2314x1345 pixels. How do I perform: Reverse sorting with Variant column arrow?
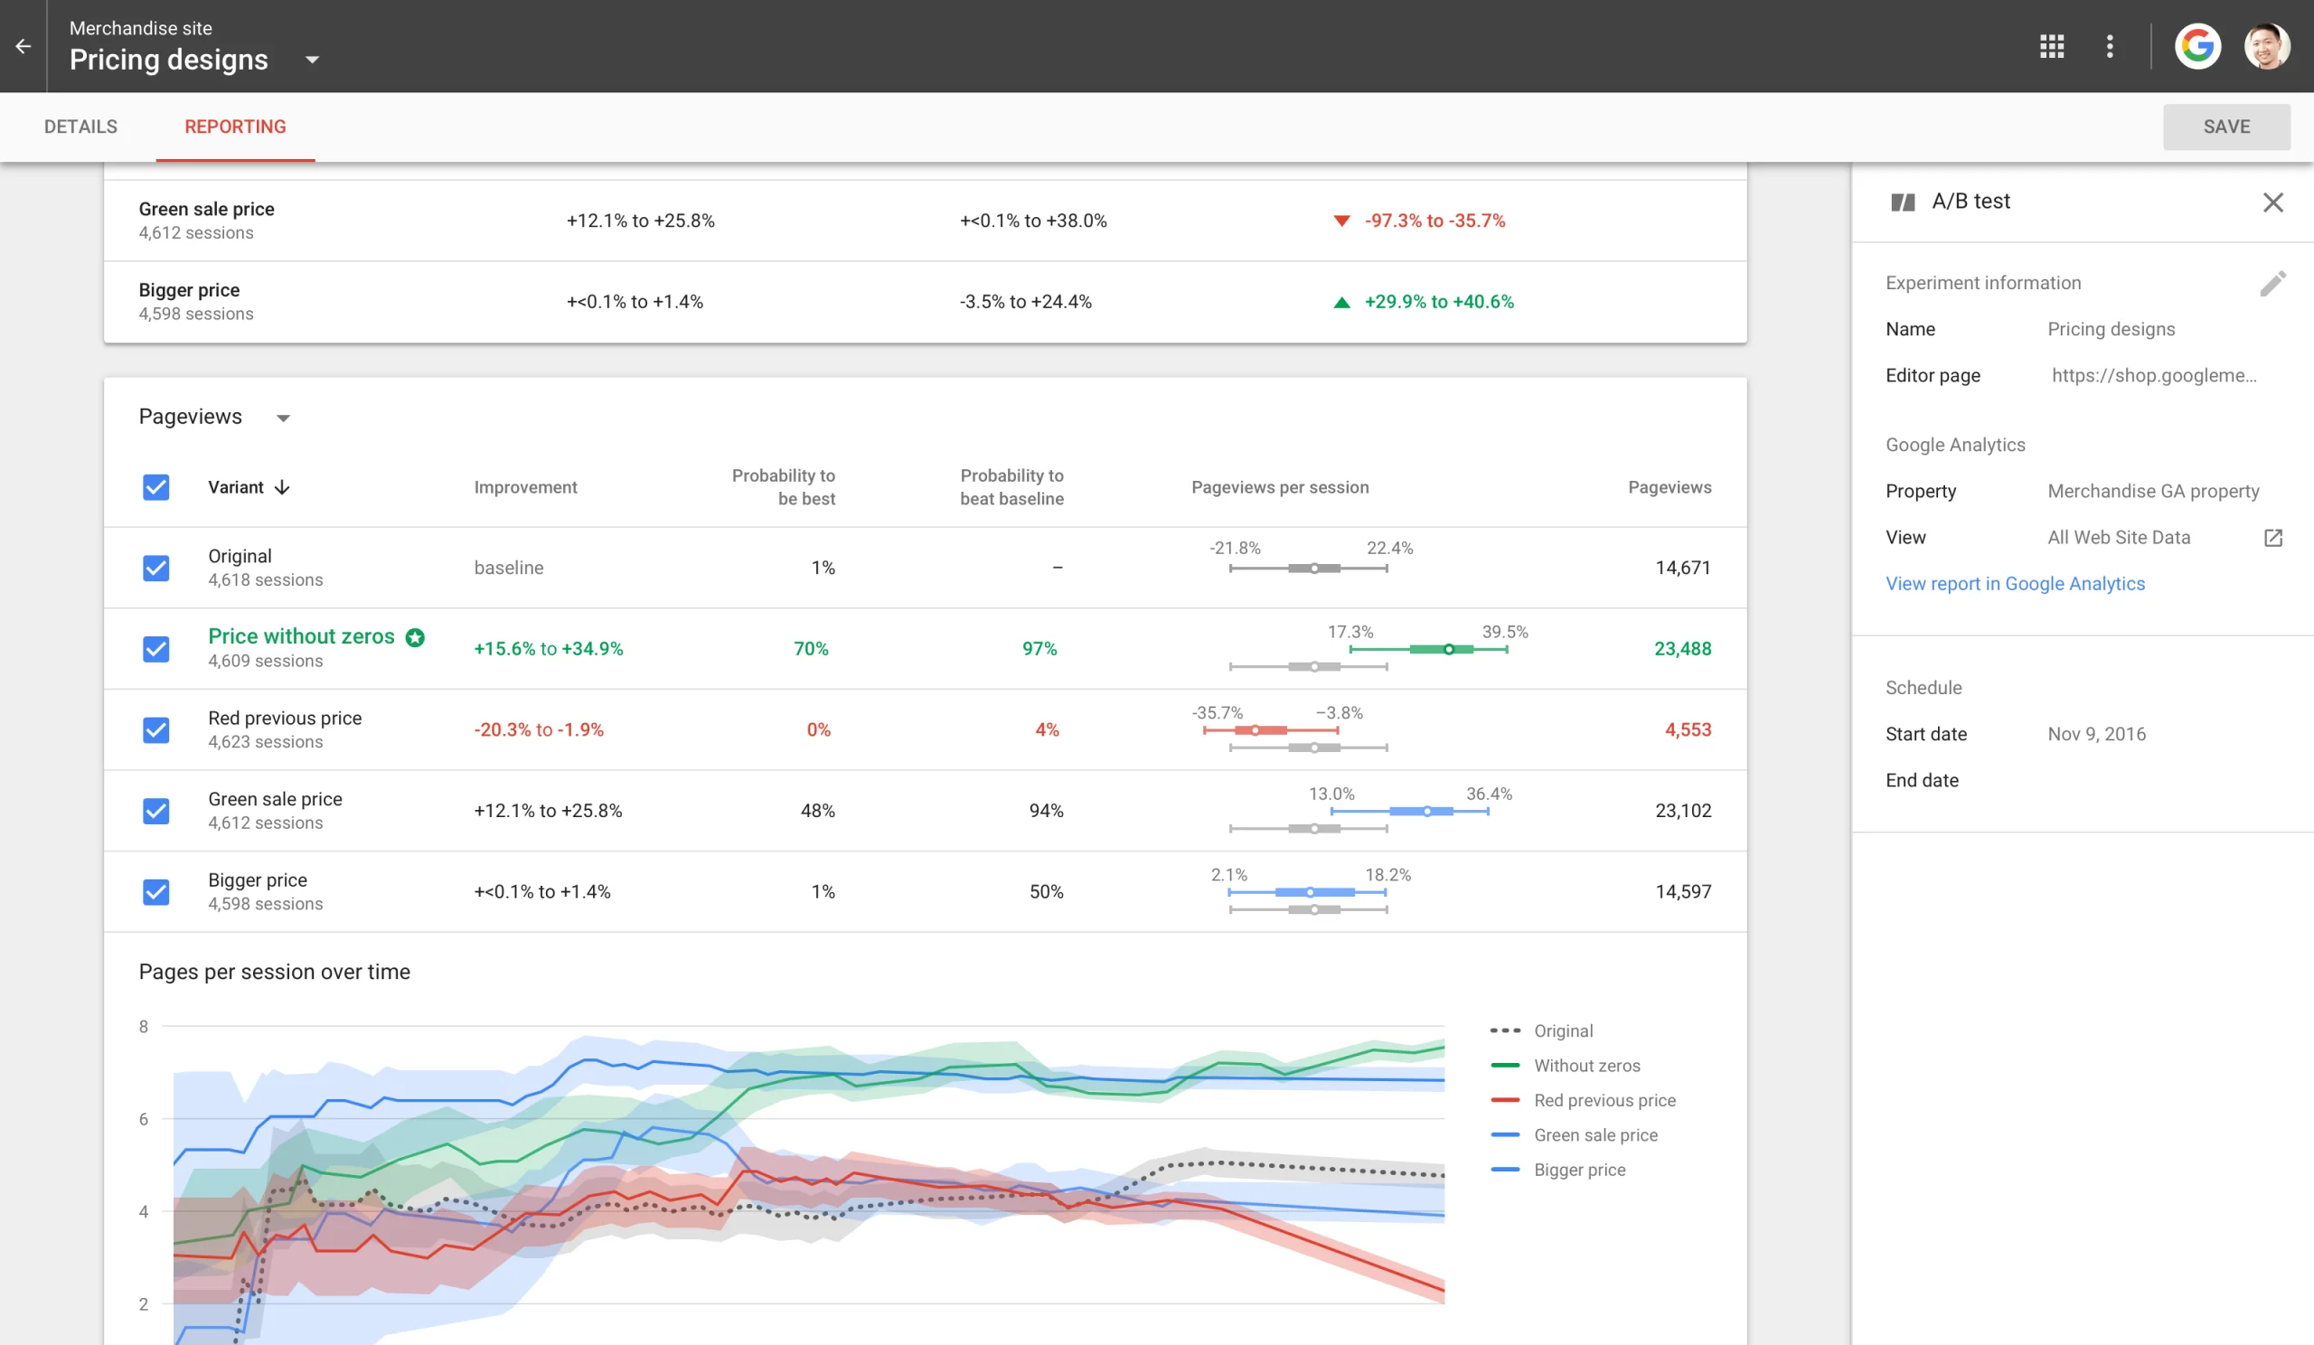[x=282, y=487]
